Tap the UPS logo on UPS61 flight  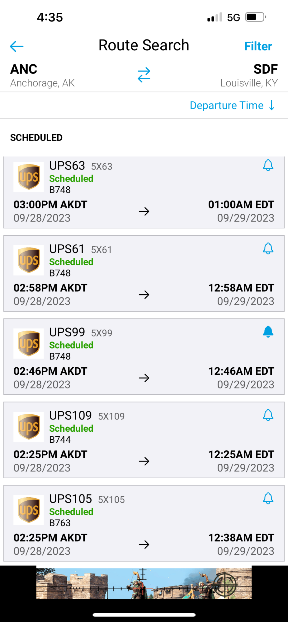[29, 260]
